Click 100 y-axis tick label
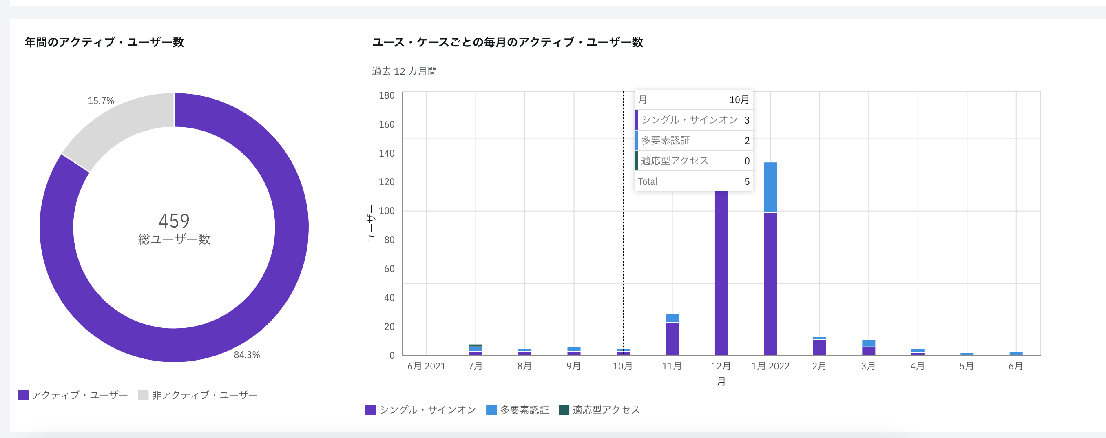Image resolution: width=1106 pixels, height=438 pixels. [x=387, y=211]
